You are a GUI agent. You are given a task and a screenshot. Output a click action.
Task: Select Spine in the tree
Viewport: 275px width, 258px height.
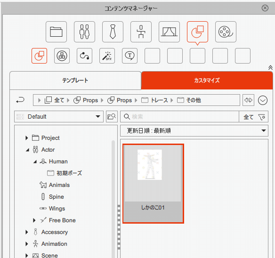pos(52,197)
